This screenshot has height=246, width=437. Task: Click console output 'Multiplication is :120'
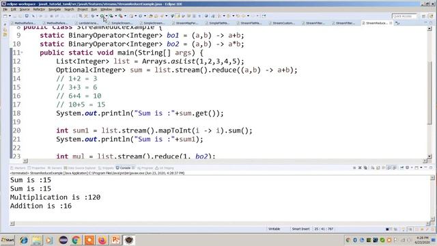(x=55, y=197)
